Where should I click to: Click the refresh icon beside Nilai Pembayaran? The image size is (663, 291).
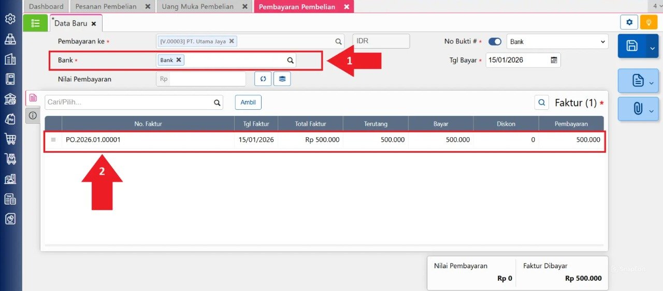point(263,79)
